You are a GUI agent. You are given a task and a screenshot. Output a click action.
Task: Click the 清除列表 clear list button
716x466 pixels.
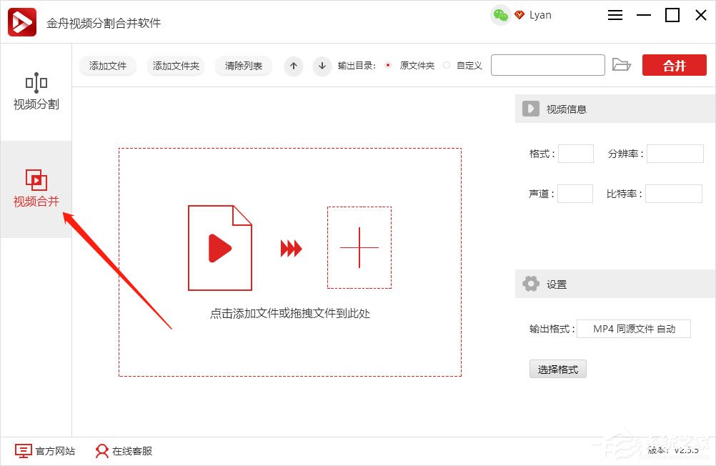coord(242,65)
